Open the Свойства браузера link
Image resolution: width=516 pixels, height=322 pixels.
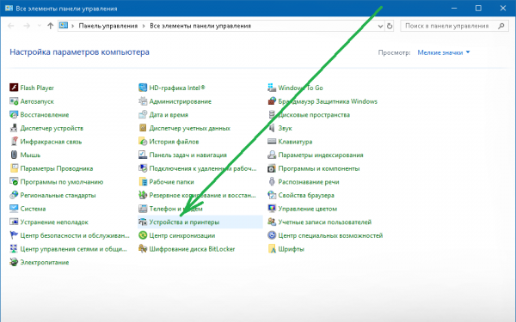click(x=306, y=195)
